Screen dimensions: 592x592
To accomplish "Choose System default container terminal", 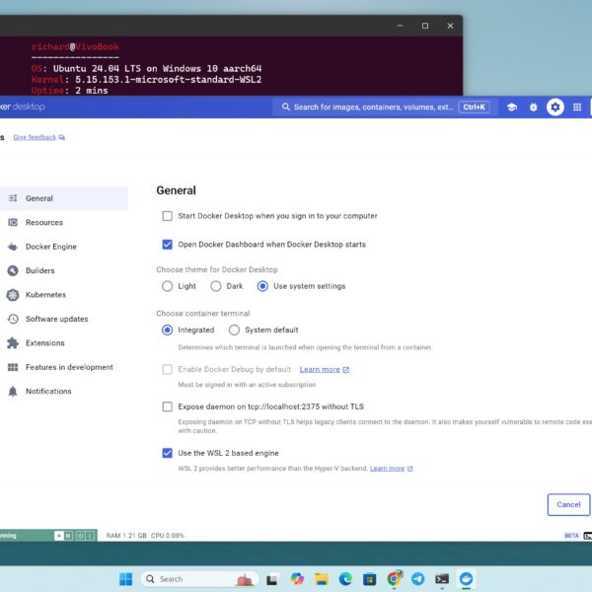I will [x=234, y=330].
